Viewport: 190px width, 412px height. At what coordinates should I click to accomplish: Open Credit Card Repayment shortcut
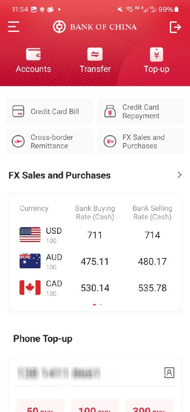click(x=141, y=111)
